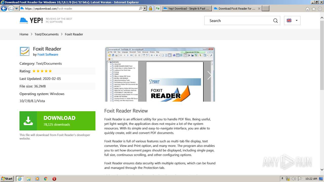Click the red security taskbar icon

pyautogui.click(x=54, y=179)
